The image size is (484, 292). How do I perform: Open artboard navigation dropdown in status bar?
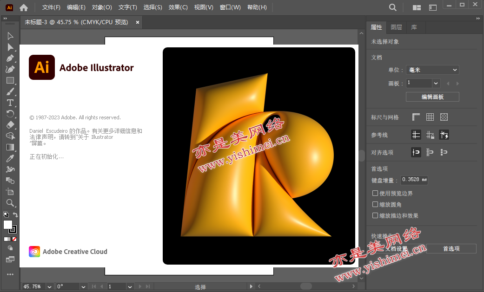[130, 287]
